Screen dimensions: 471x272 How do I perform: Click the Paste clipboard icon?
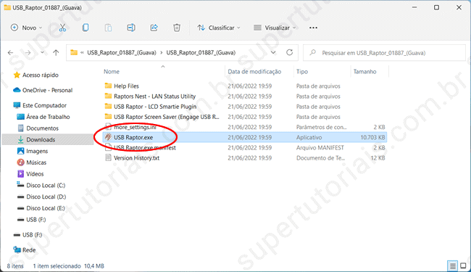(108, 28)
